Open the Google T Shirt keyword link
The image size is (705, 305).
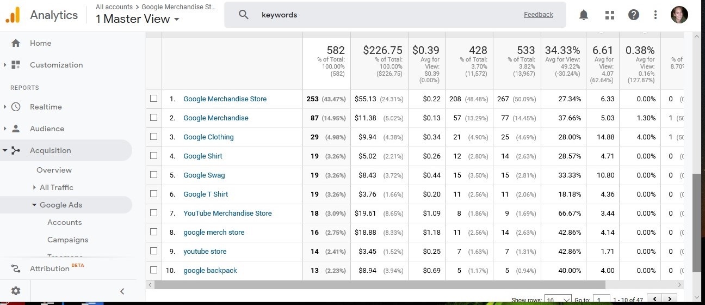206,194
